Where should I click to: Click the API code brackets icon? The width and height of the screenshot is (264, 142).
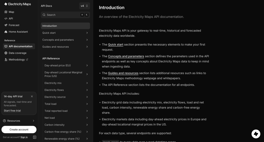[x=6, y=18]
